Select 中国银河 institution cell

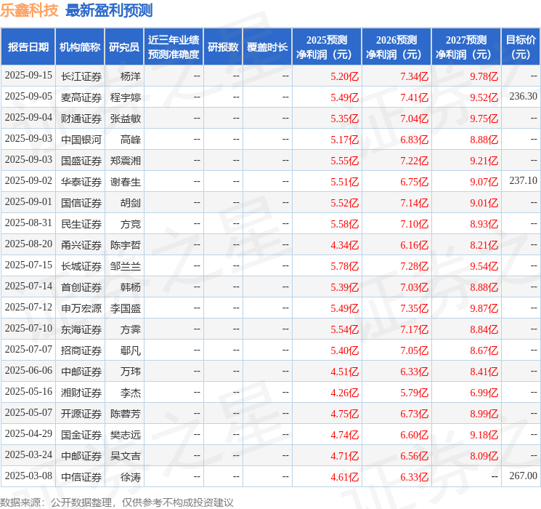coord(81,140)
